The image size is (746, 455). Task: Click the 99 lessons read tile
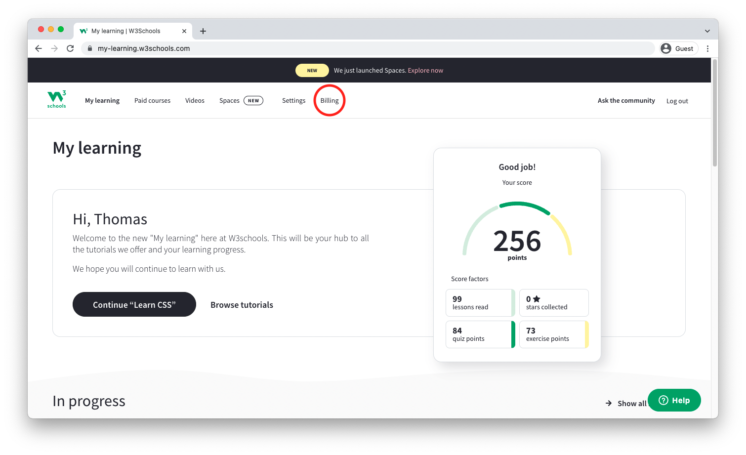480,303
